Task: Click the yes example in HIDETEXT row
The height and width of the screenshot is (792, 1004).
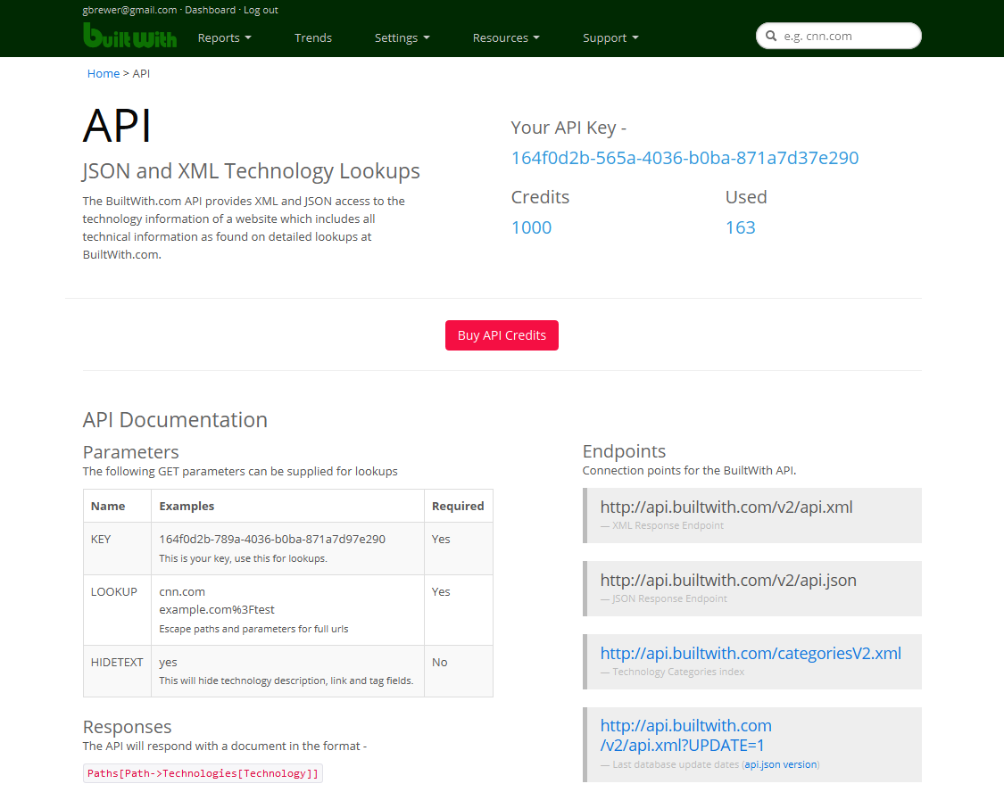Action: pos(168,662)
